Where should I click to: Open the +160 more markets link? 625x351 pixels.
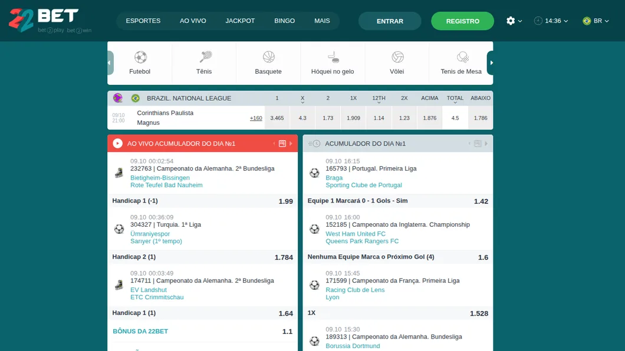(256, 118)
